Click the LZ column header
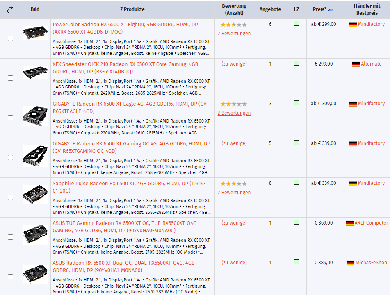The width and height of the screenshot is (390, 295). click(296, 9)
